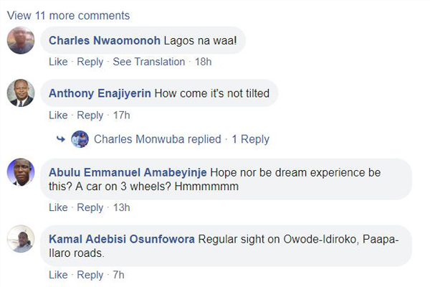Open Anthony Enajiyerin's profile avatar
This screenshot has width=430, height=287.
(x=21, y=93)
